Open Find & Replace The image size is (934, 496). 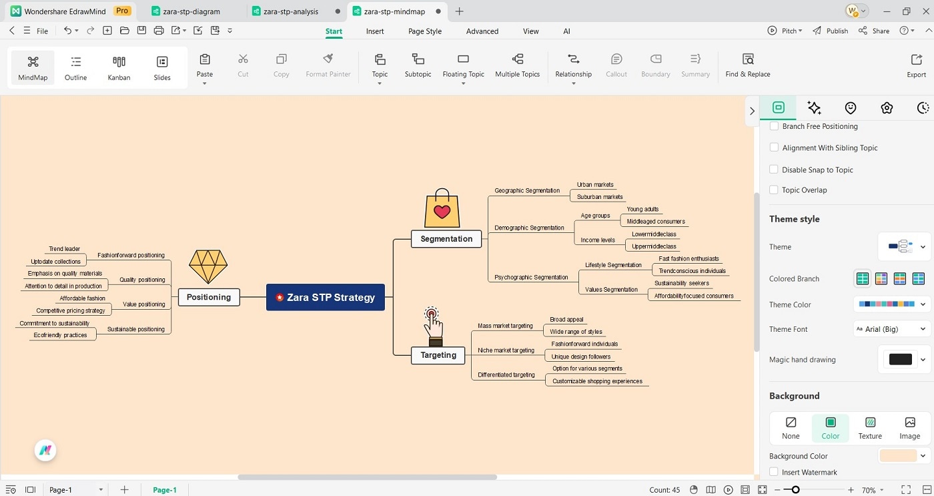point(748,66)
